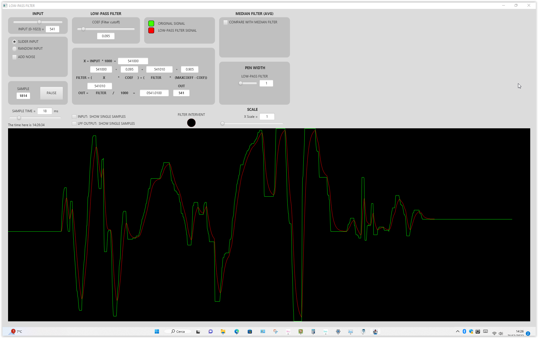Click the red Low-Pass Filter Signal swatch
The height and width of the screenshot is (338, 538).
tap(151, 31)
